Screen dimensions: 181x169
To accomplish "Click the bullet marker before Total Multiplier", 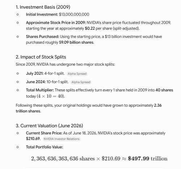I will pos(18,90).
